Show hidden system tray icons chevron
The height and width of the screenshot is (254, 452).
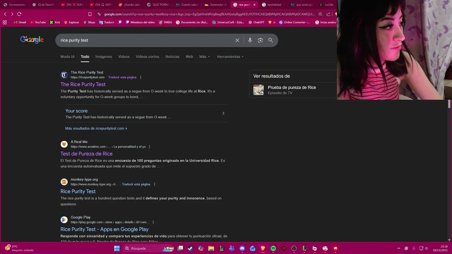tap(399, 248)
